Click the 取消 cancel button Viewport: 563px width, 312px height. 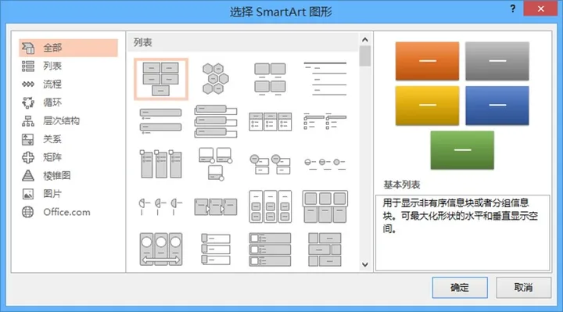tap(523, 288)
